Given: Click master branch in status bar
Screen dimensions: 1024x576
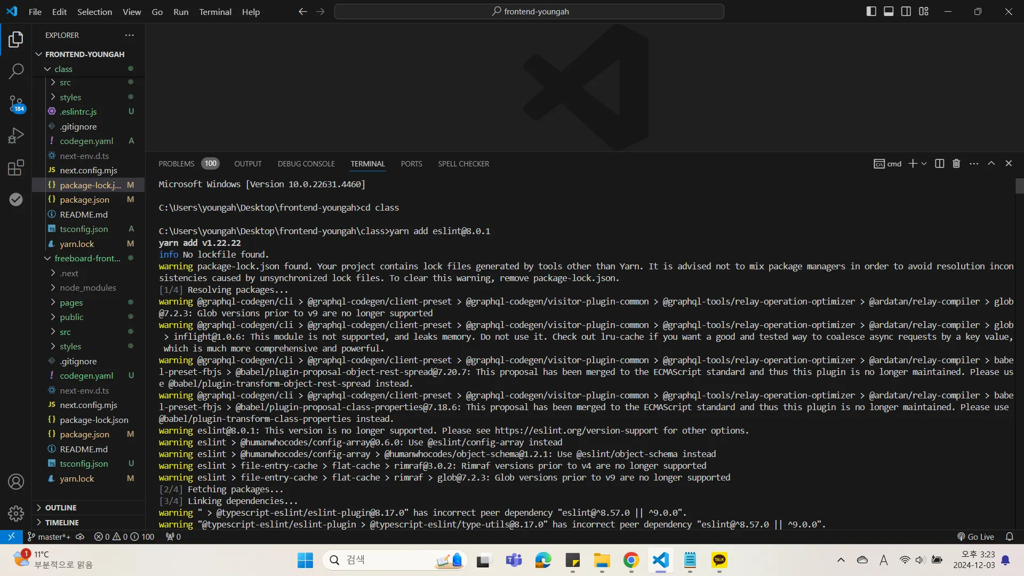Looking at the screenshot, I should pos(49,537).
